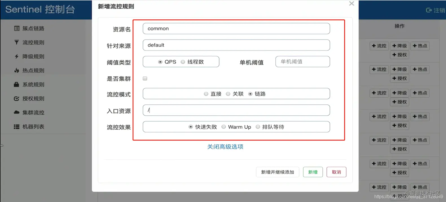Close the 新增流控规则 dialog with X
Screen dimensions: 446x202
tap(351, 3)
